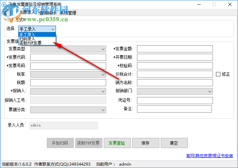Image resolution: width=238 pixels, height=168 pixels.
Task: Focus the 发票号码 input field
Action: [x=68, y=66]
